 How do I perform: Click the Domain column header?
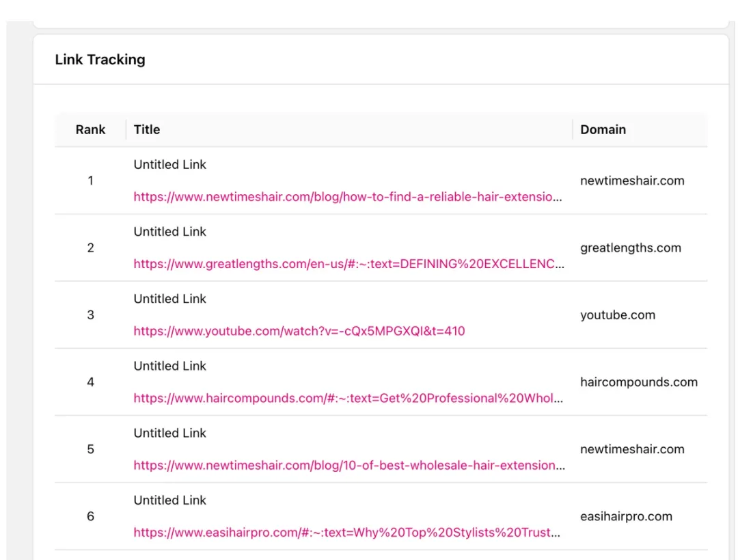tap(603, 129)
